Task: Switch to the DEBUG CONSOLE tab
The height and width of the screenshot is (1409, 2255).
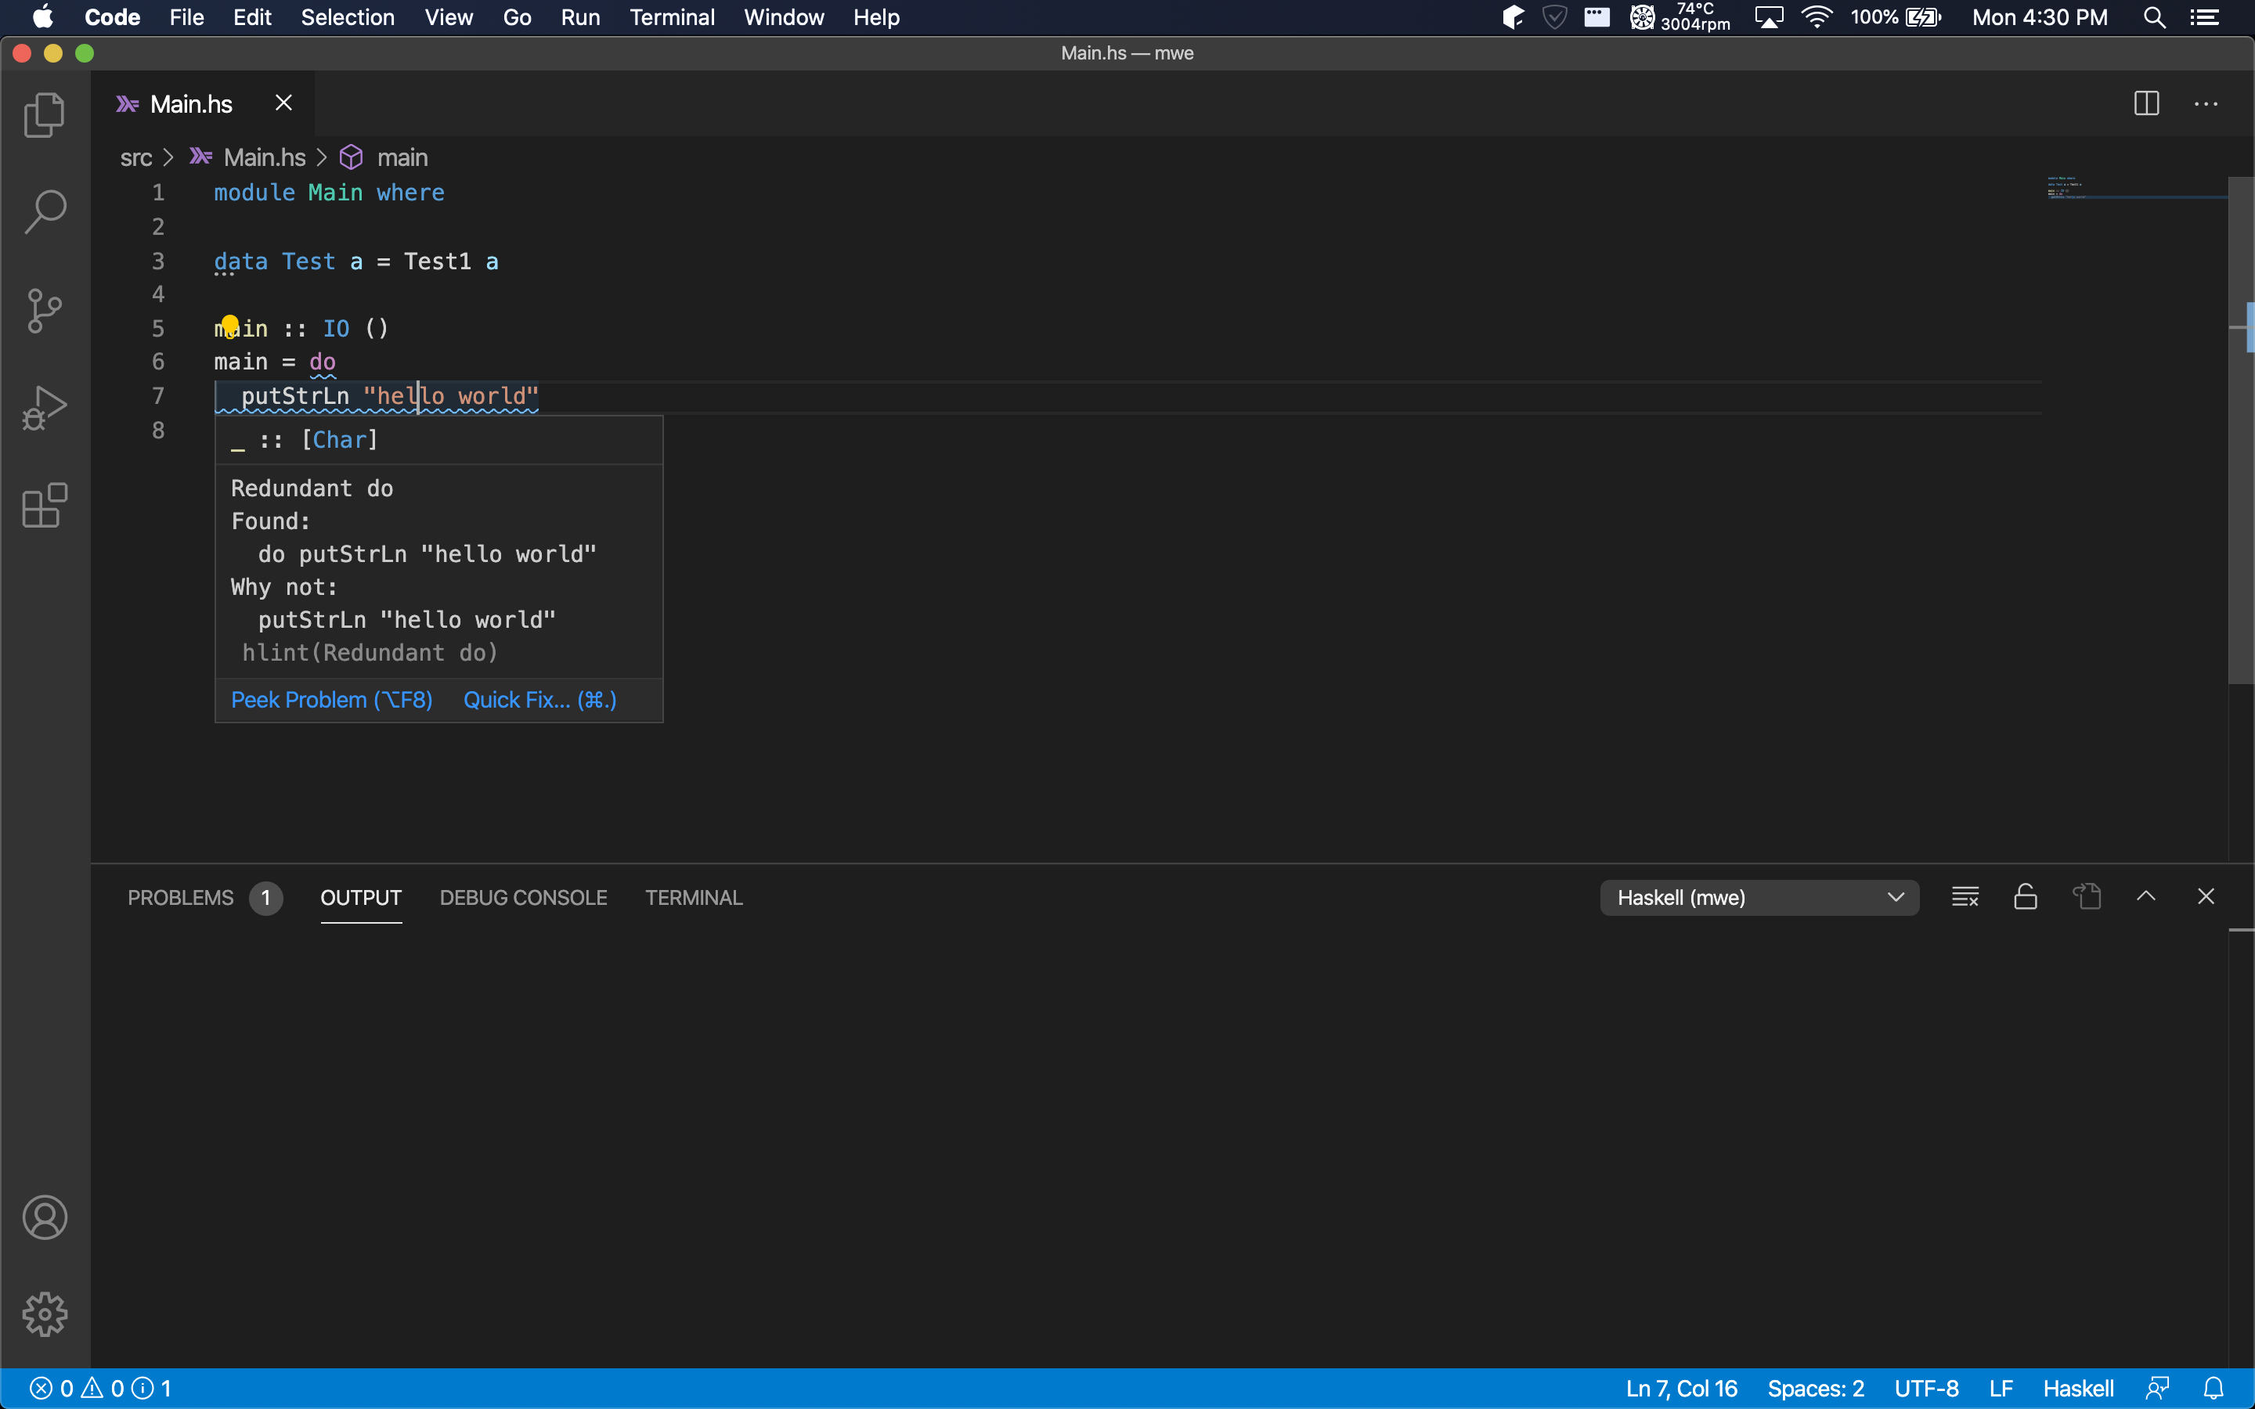Action: [523, 897]
